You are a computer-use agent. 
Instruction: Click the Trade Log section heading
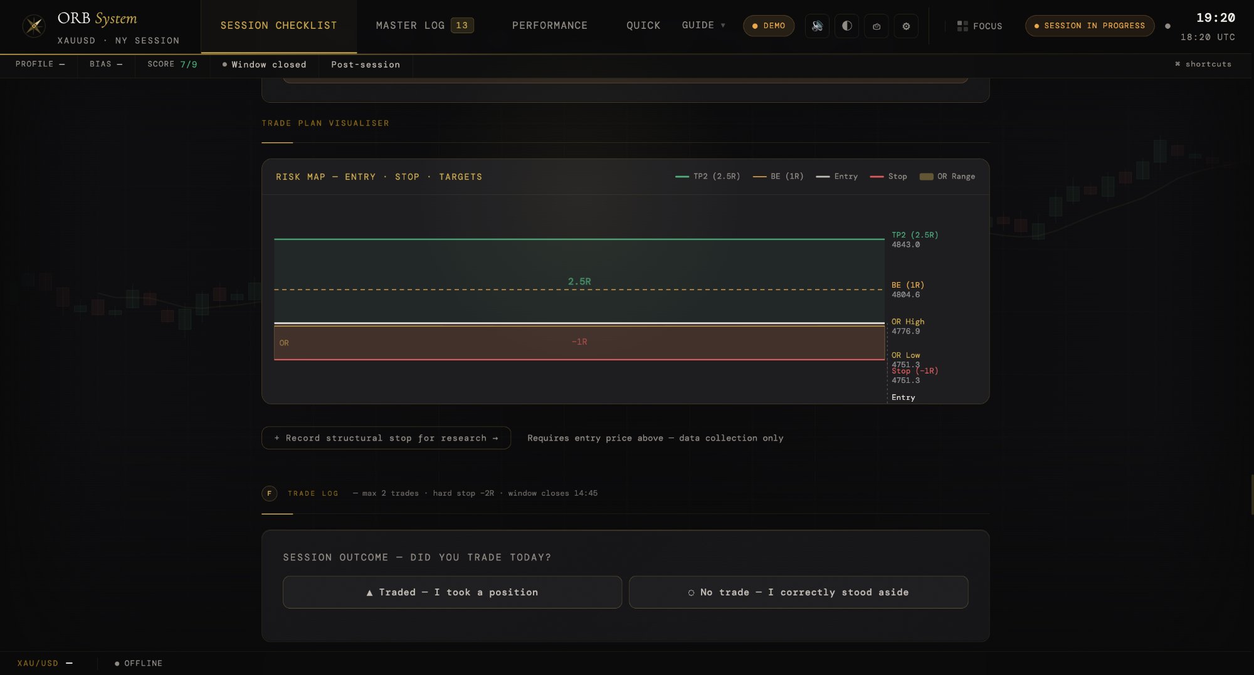[x=313, y=493]
